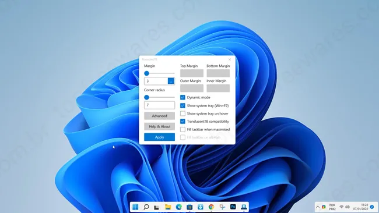Open Microsoft Store taskbar icon
The width and height of the screenshot is (379, 213).
pyautogui.click(x=189, y=207)
